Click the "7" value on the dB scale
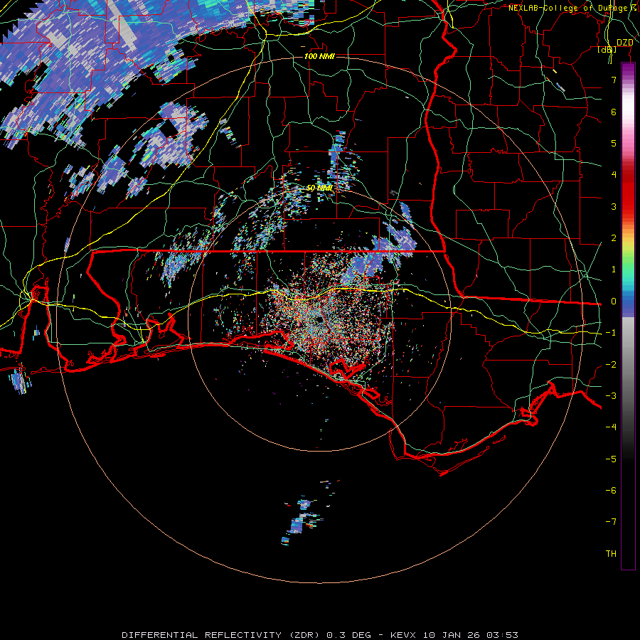This screenshot has height=640, width=640. click(x=614, y=80)
